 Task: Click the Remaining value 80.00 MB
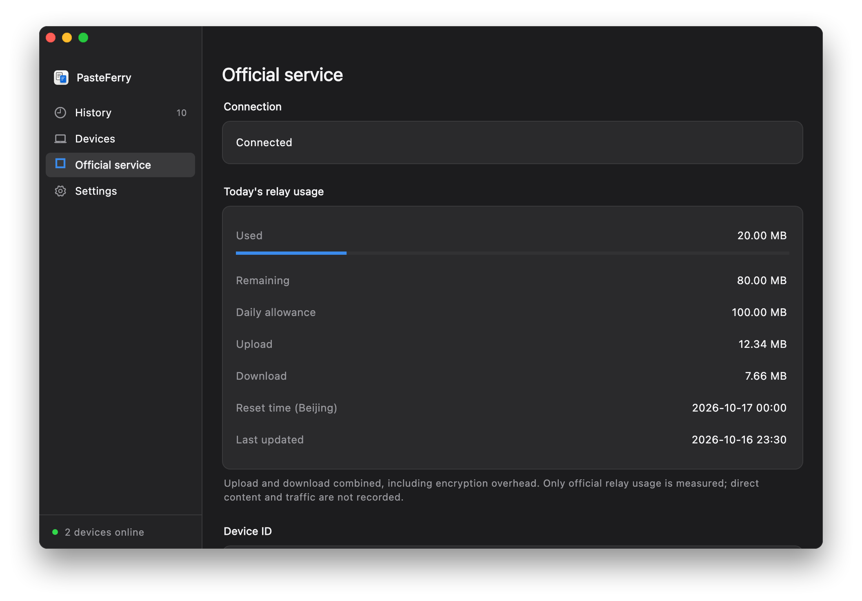(762, 280)
